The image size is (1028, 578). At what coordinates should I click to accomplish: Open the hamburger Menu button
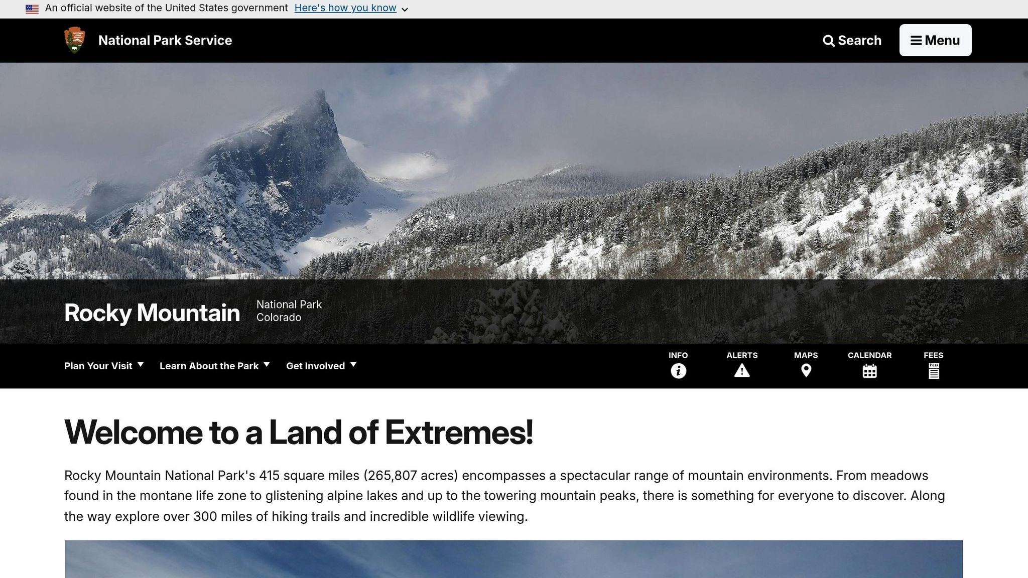(x=935, y=40)
